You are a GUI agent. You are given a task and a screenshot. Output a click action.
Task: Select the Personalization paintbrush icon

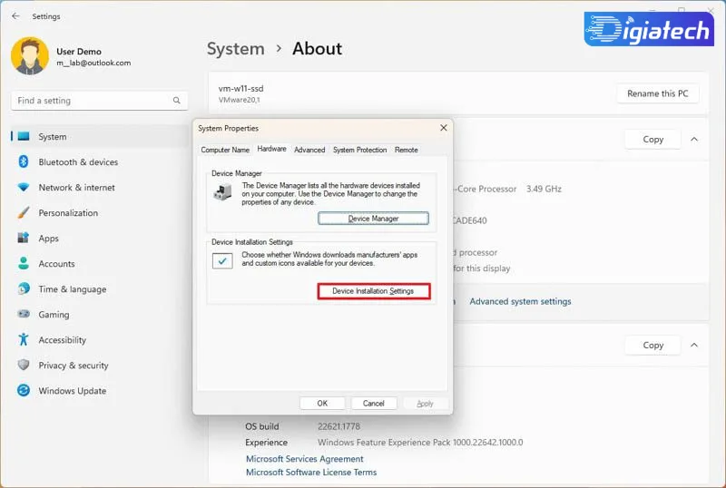(24, 212)
